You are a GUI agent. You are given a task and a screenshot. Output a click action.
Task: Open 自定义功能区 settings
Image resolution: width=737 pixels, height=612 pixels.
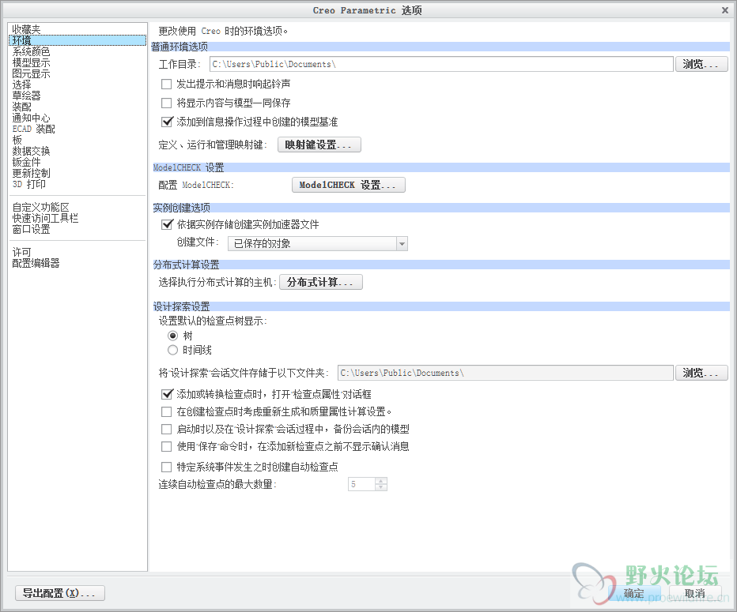(40, 207)
